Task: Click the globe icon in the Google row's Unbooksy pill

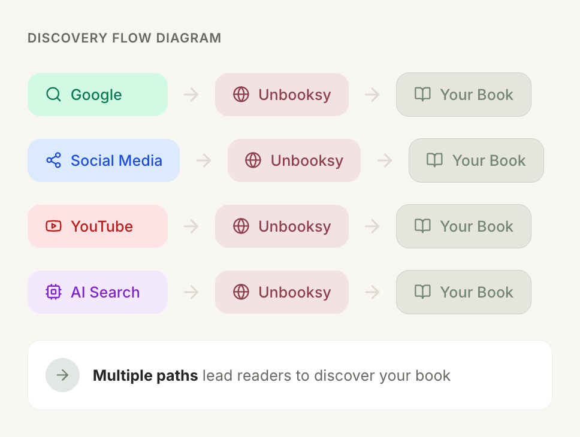Action: (241, 94)
